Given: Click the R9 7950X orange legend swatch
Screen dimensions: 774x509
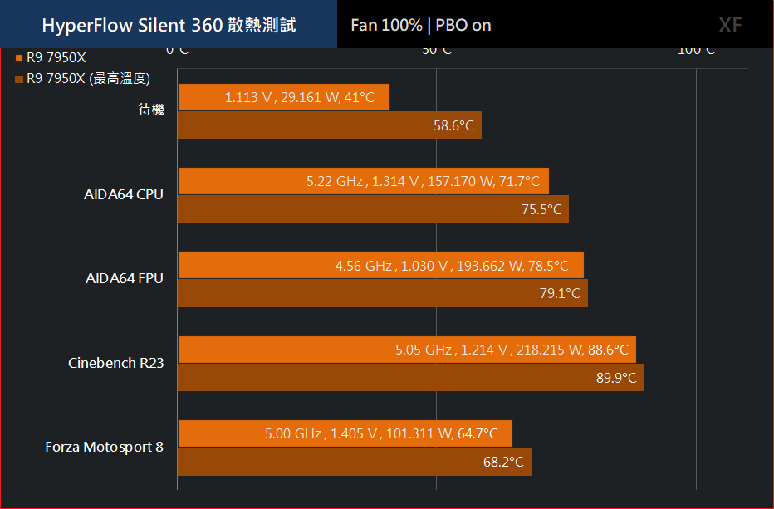Looking at the screenshot, I should pos(19,58).
